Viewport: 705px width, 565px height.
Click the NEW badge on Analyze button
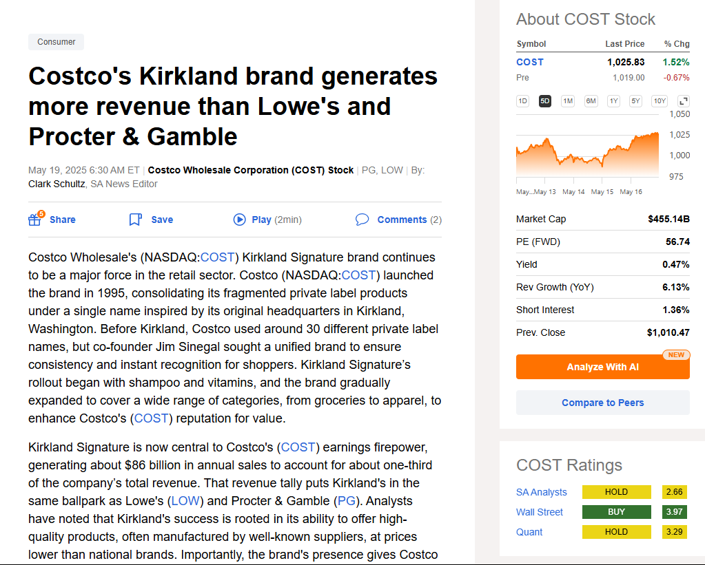pyautogui.click(x=676, y=355)
